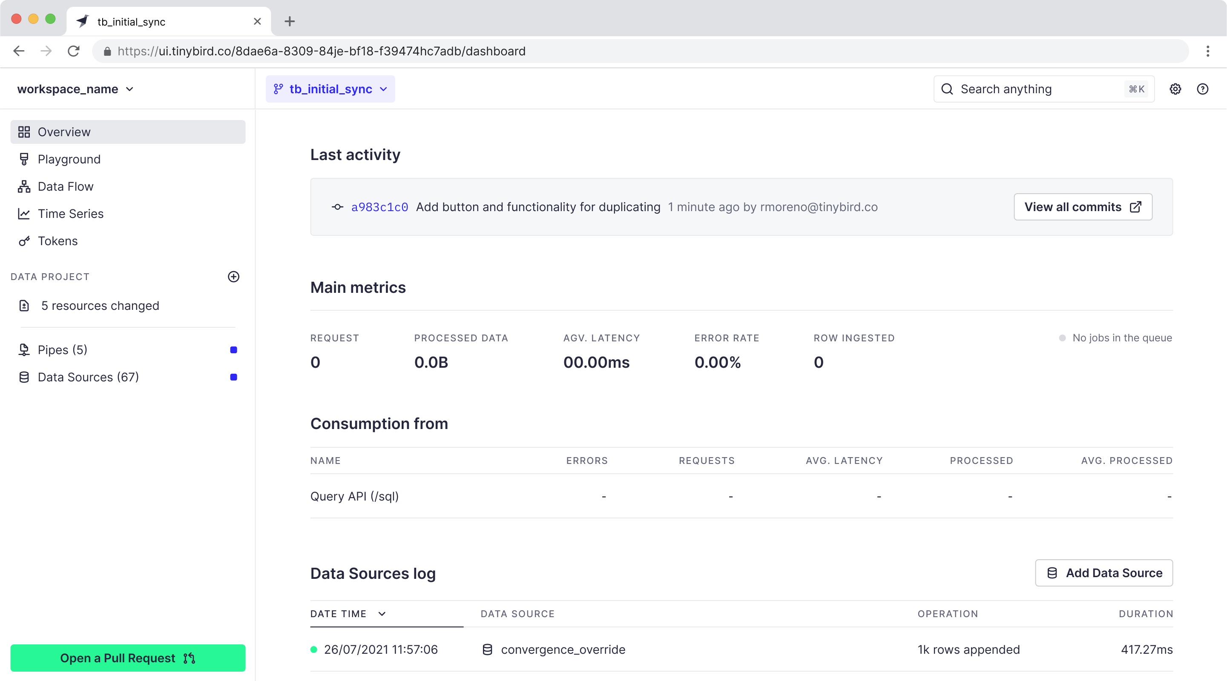Open Time Series chart view
The image size is (1227, 681).
click(x=70, y=214)
